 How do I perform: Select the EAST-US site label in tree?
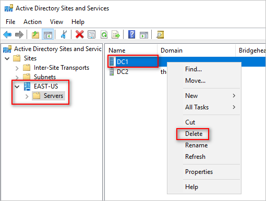coord(46,86)
